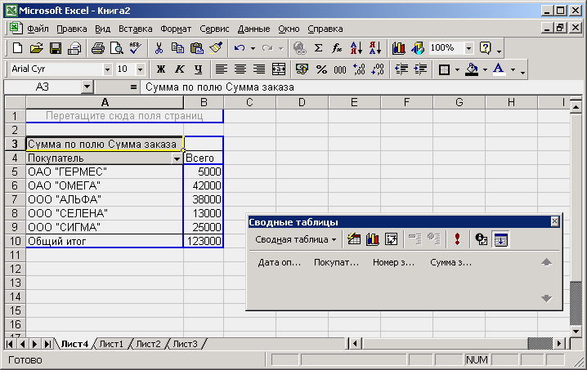Viewport: 587px width, 370px height.
Task: Toggle align right
Action: pyautogui.click(x=259, y=69)
